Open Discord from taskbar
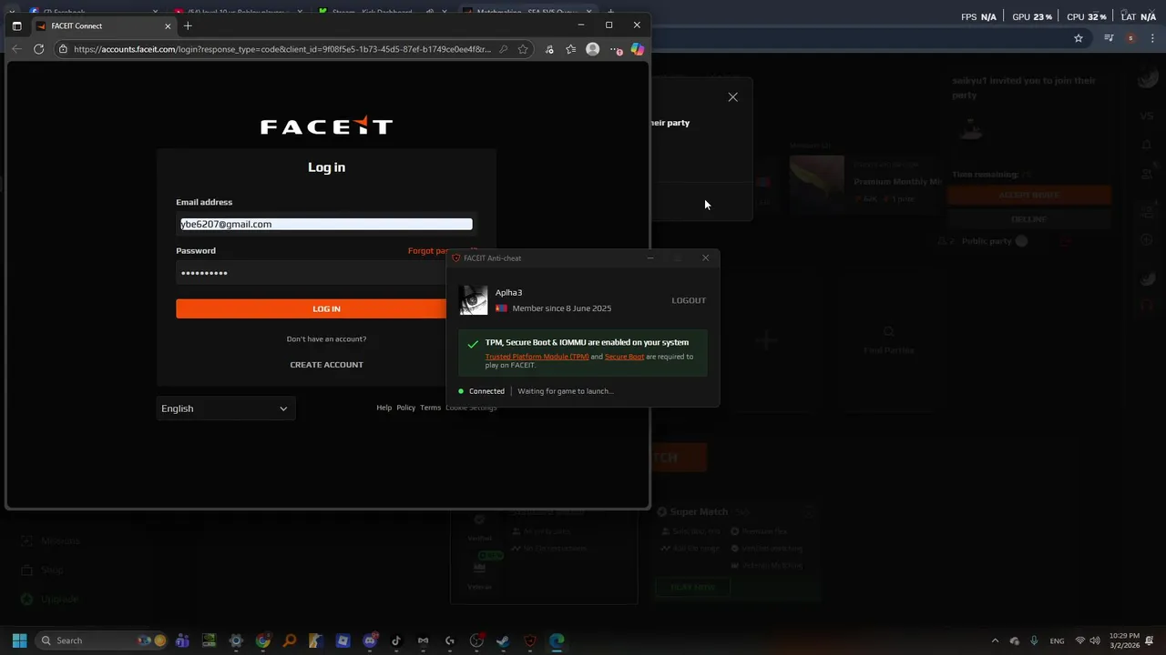 click(x=370, y=640)
